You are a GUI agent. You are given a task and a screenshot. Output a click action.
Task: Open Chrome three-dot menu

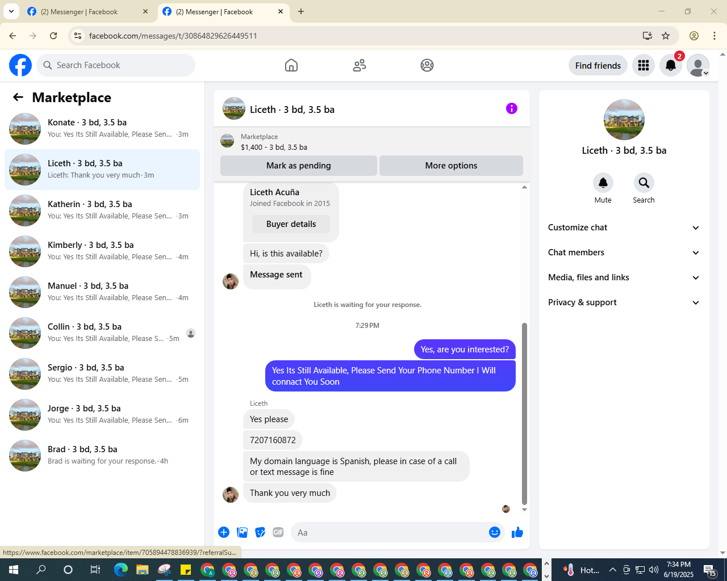tap(715, 36)
